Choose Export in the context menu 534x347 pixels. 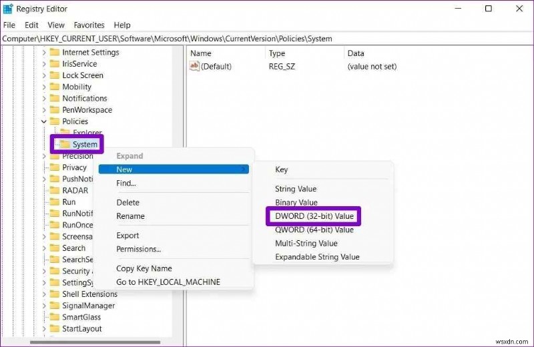127,236
